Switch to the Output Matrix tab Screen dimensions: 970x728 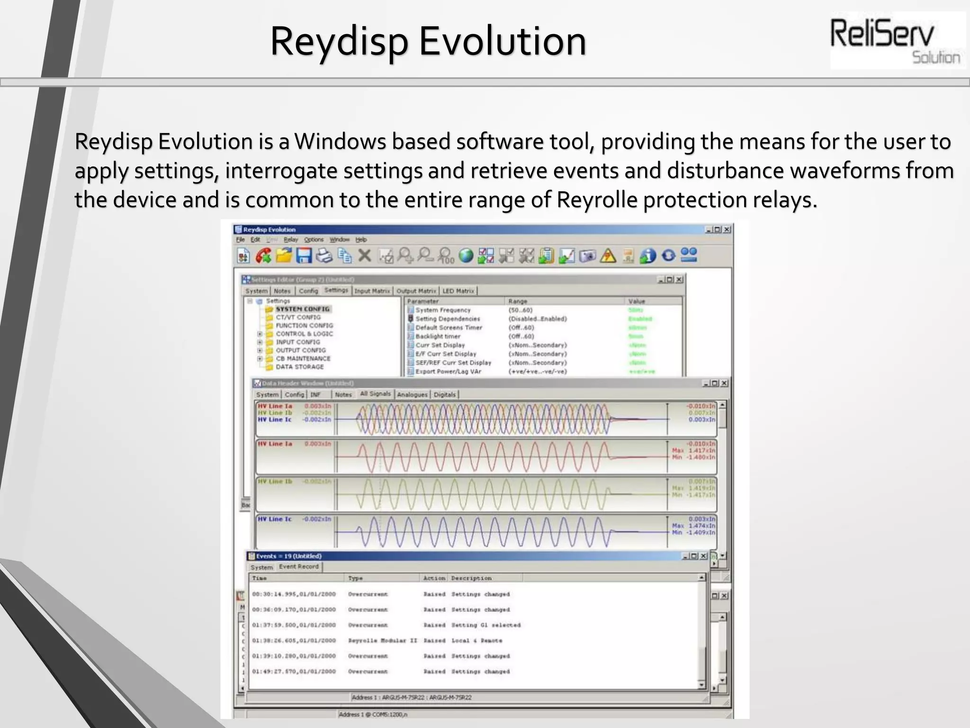pos(416,291)
